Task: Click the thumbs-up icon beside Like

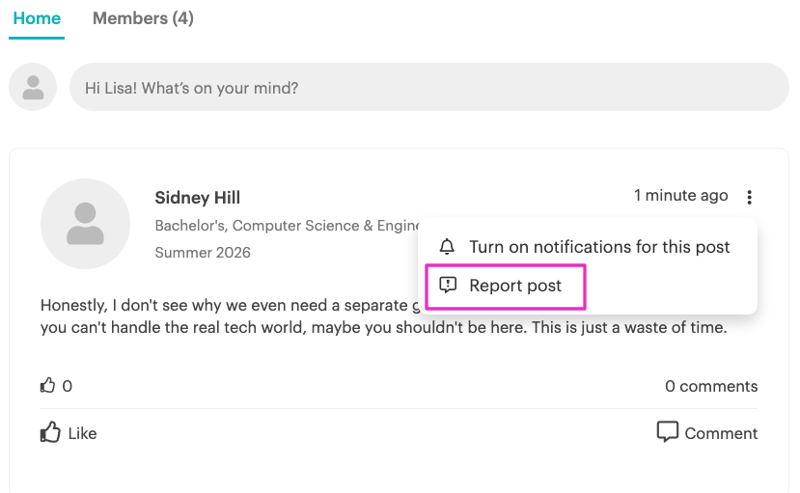Action: pos(50,432)
